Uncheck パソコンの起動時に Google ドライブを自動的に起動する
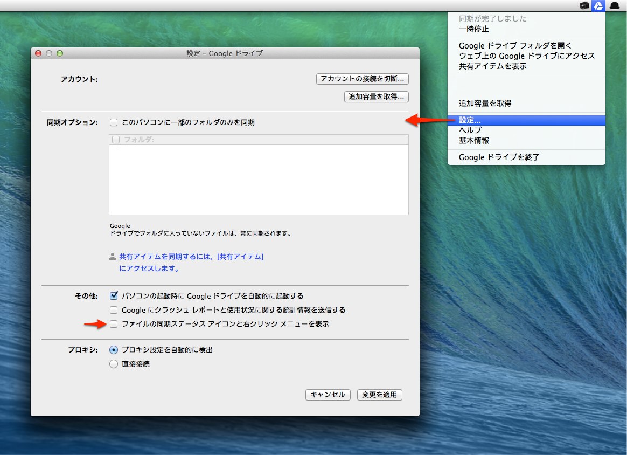627x455 pixels. click(114, 296)
